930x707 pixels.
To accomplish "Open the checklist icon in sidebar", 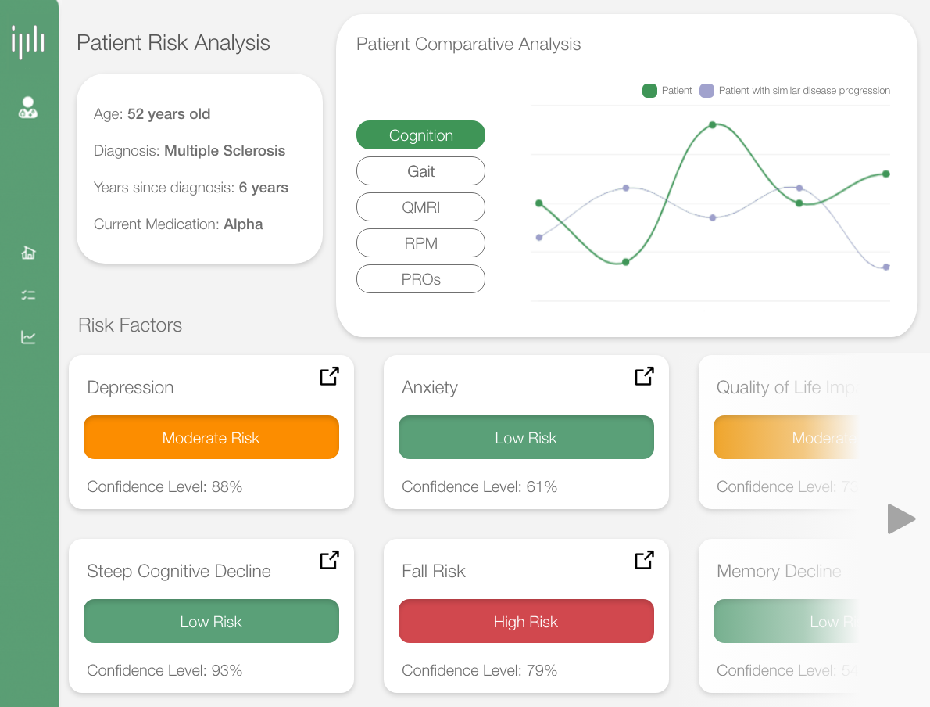I will [28, 295].
